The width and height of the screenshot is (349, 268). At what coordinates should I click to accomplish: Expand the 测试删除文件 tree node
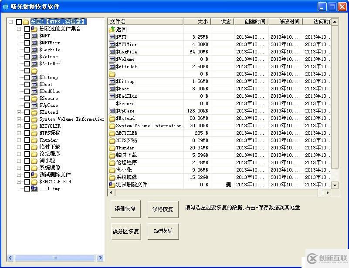(x=19, y=175)
